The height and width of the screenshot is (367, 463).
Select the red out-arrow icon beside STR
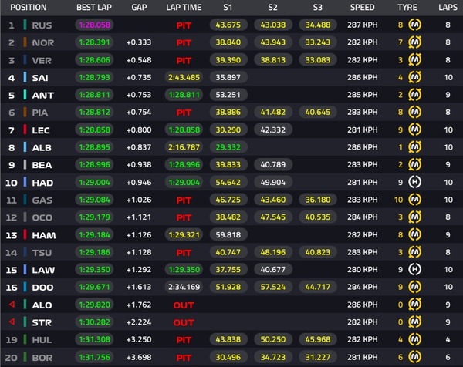12,322
